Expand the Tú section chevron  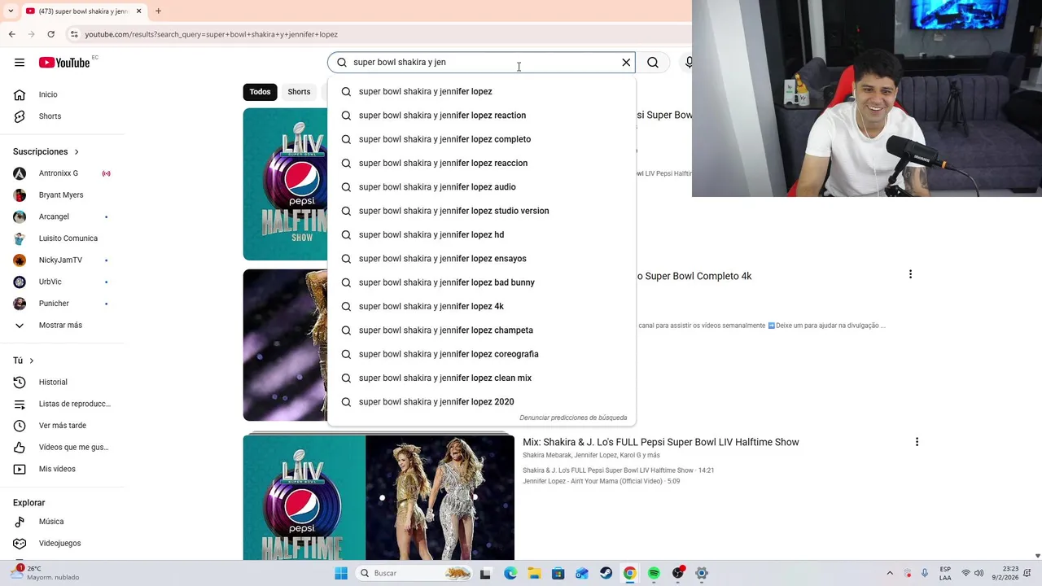(32, 361)
